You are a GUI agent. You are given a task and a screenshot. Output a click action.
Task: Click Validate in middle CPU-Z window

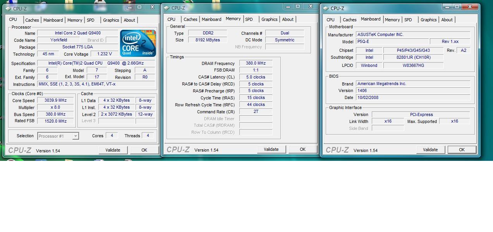[x=271, y=149]
